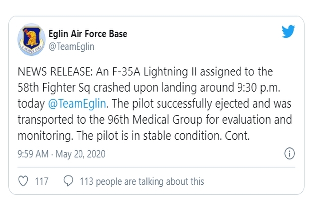Click the "9:30 p.m." text in tweet

click(259, 88)
